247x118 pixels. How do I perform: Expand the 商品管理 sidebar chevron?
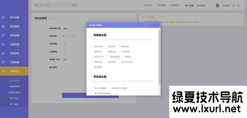26,35
